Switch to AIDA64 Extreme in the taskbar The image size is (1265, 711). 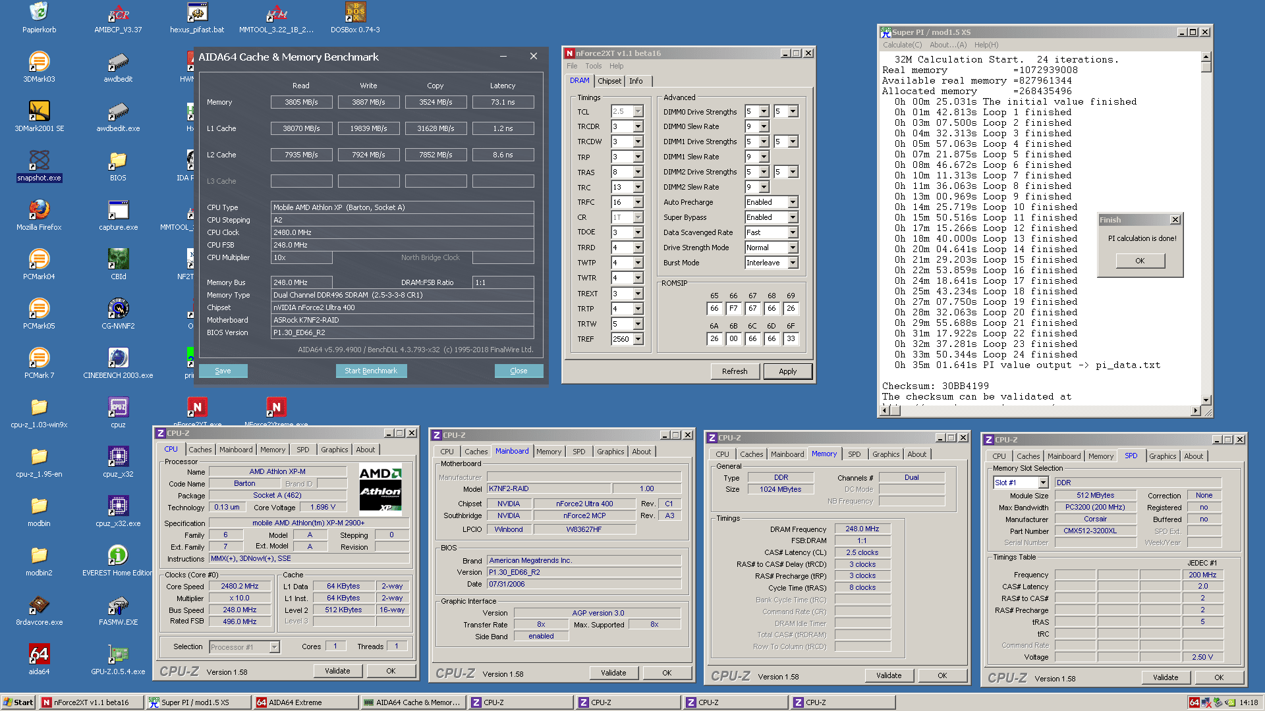click(306, 702)
